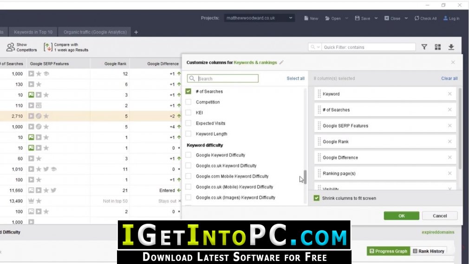Viewport: 469px width, 264px height.
Task: Click the export download arrow icon
Action: tap(451, 47)
